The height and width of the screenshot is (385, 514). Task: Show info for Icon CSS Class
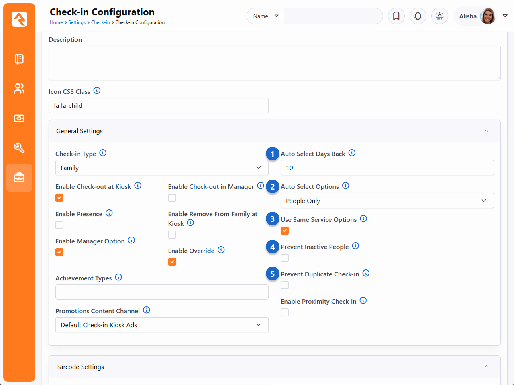[97, 91]
